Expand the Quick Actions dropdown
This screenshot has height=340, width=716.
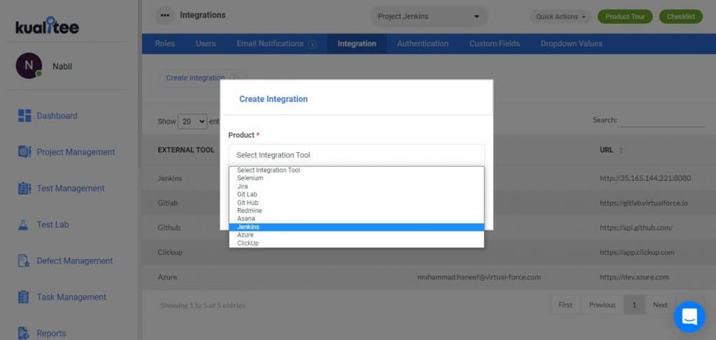[x=560, y=17]
